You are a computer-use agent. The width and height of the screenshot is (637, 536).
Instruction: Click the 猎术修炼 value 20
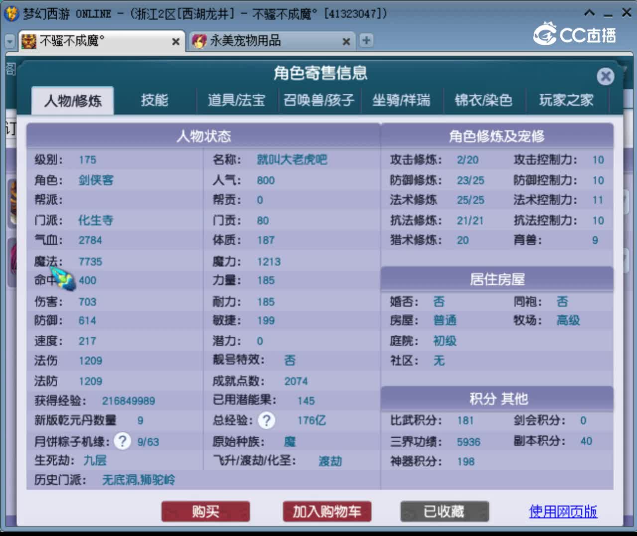[x=463, y=240]
